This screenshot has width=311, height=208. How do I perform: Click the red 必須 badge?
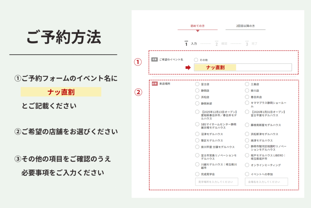[x=154, y=83]
